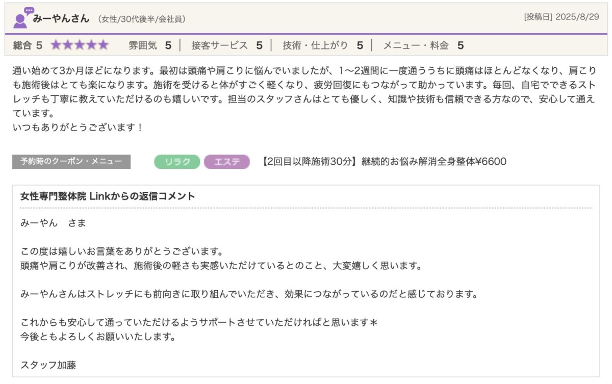The width and height of the screenshot is (612, 384).
Task: Click the いつもありがとうございます！ line in review
Action: tap(78, 127)
